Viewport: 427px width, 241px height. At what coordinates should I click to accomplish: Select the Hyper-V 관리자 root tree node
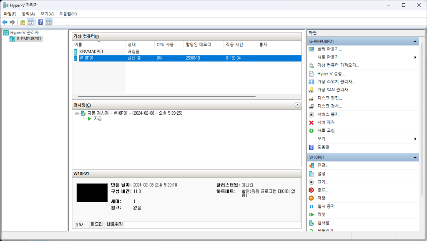(25, 33)
